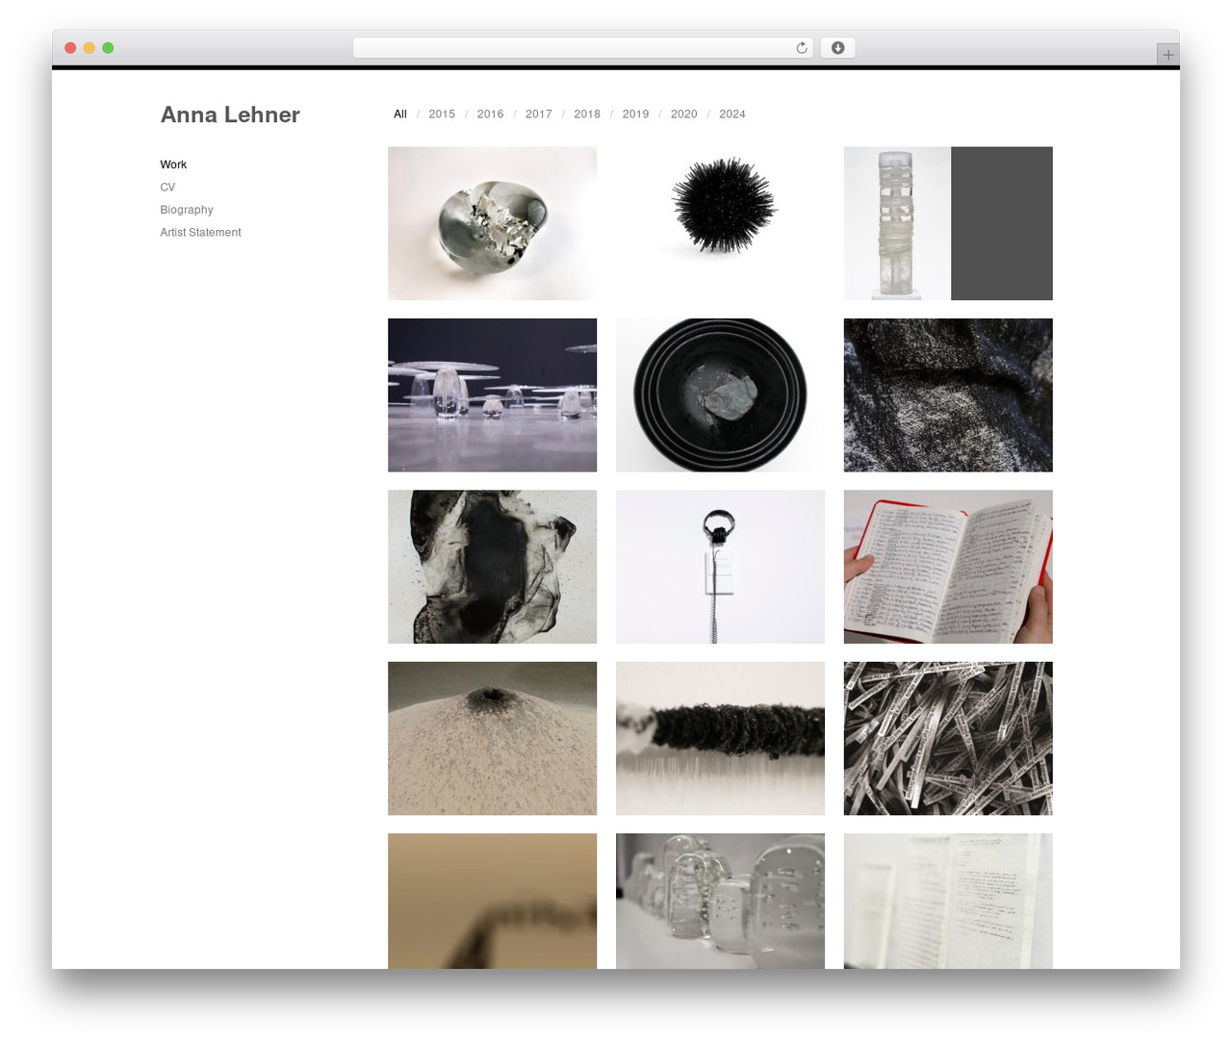Open the black ink wash painting thumbnail
The width and height of the screenshot is (1232, 1043).
click(x=492, y=567)
